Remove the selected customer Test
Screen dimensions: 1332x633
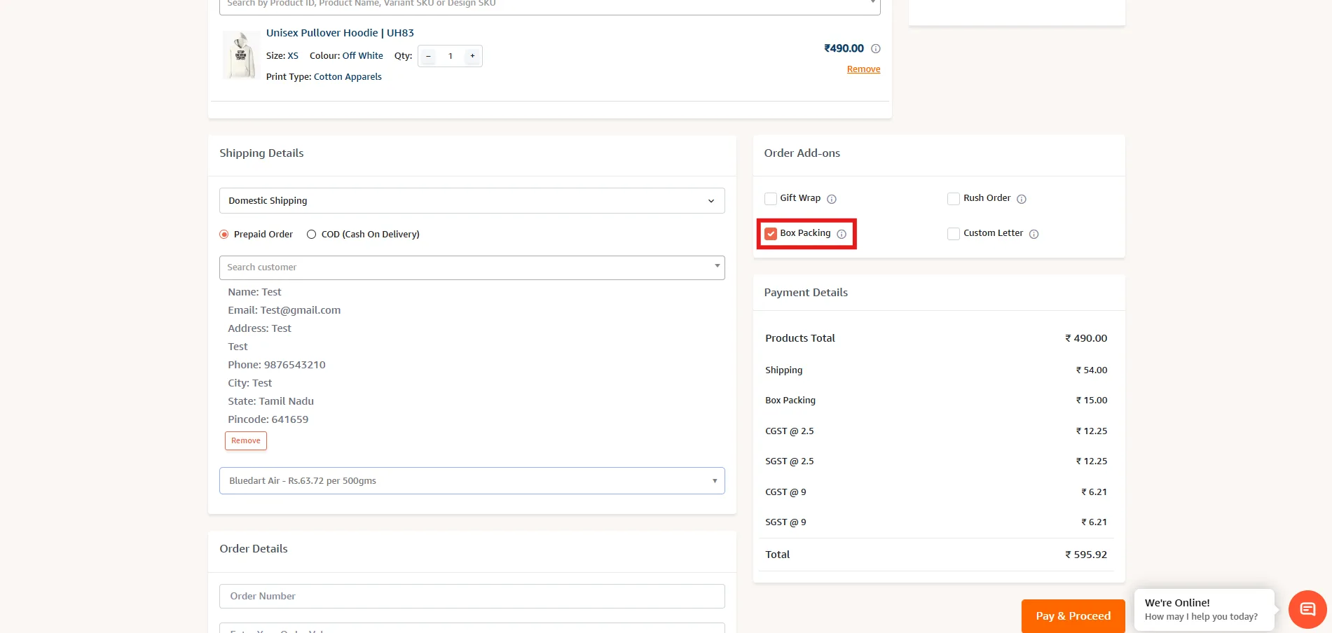(246, 441)
